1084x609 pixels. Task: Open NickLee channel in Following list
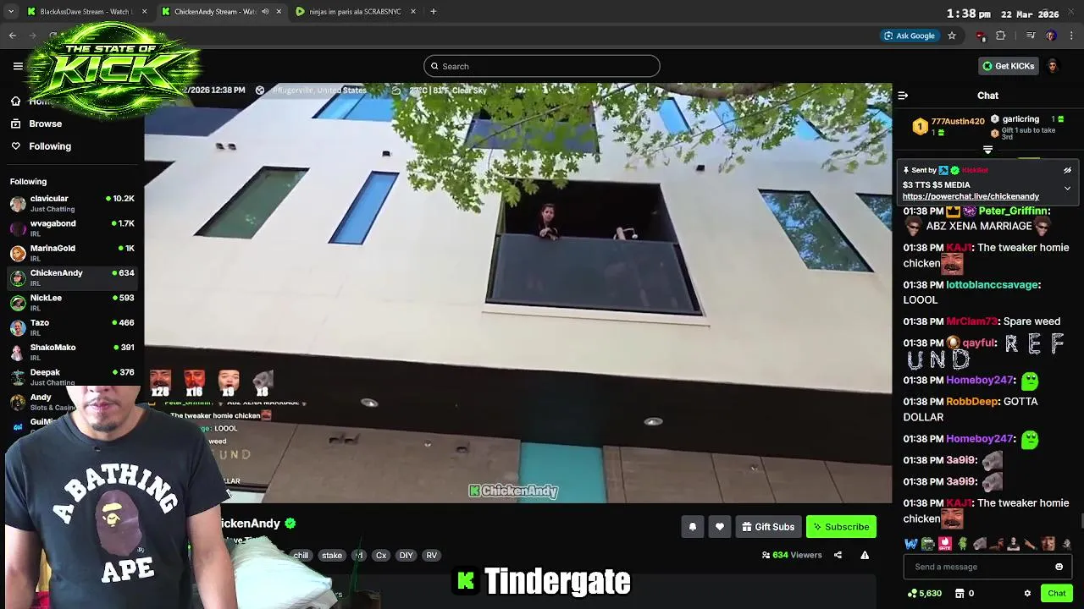[x=72, y=302]
